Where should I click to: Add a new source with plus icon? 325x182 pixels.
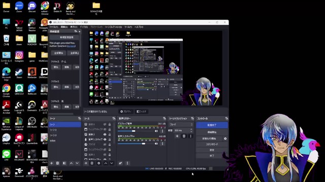point(86,163)
